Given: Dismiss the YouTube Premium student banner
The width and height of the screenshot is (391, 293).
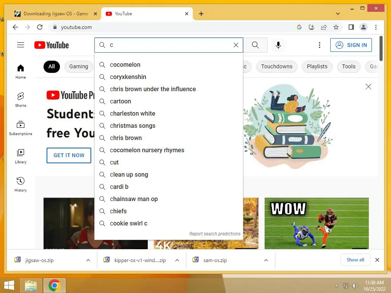Looking at the screenshot, I should [x=368, y=87].
